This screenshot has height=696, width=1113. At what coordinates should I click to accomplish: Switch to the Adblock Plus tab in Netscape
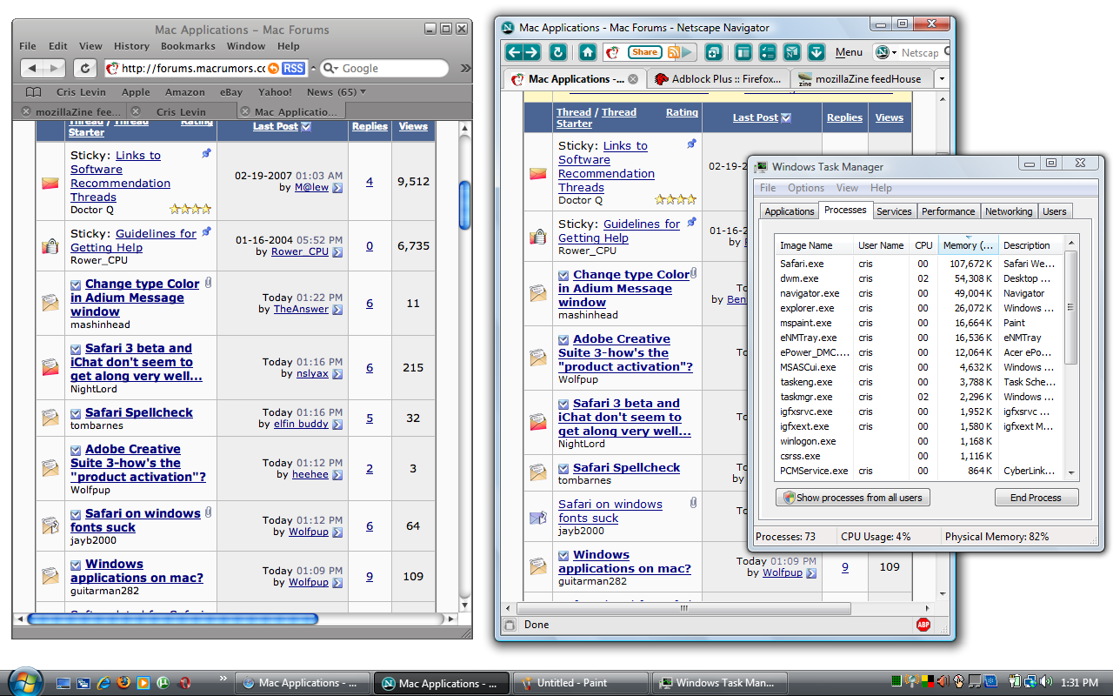click(716, 79)
